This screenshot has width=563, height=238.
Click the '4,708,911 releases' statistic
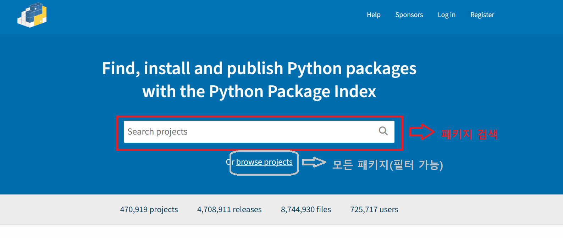point(229,209)
